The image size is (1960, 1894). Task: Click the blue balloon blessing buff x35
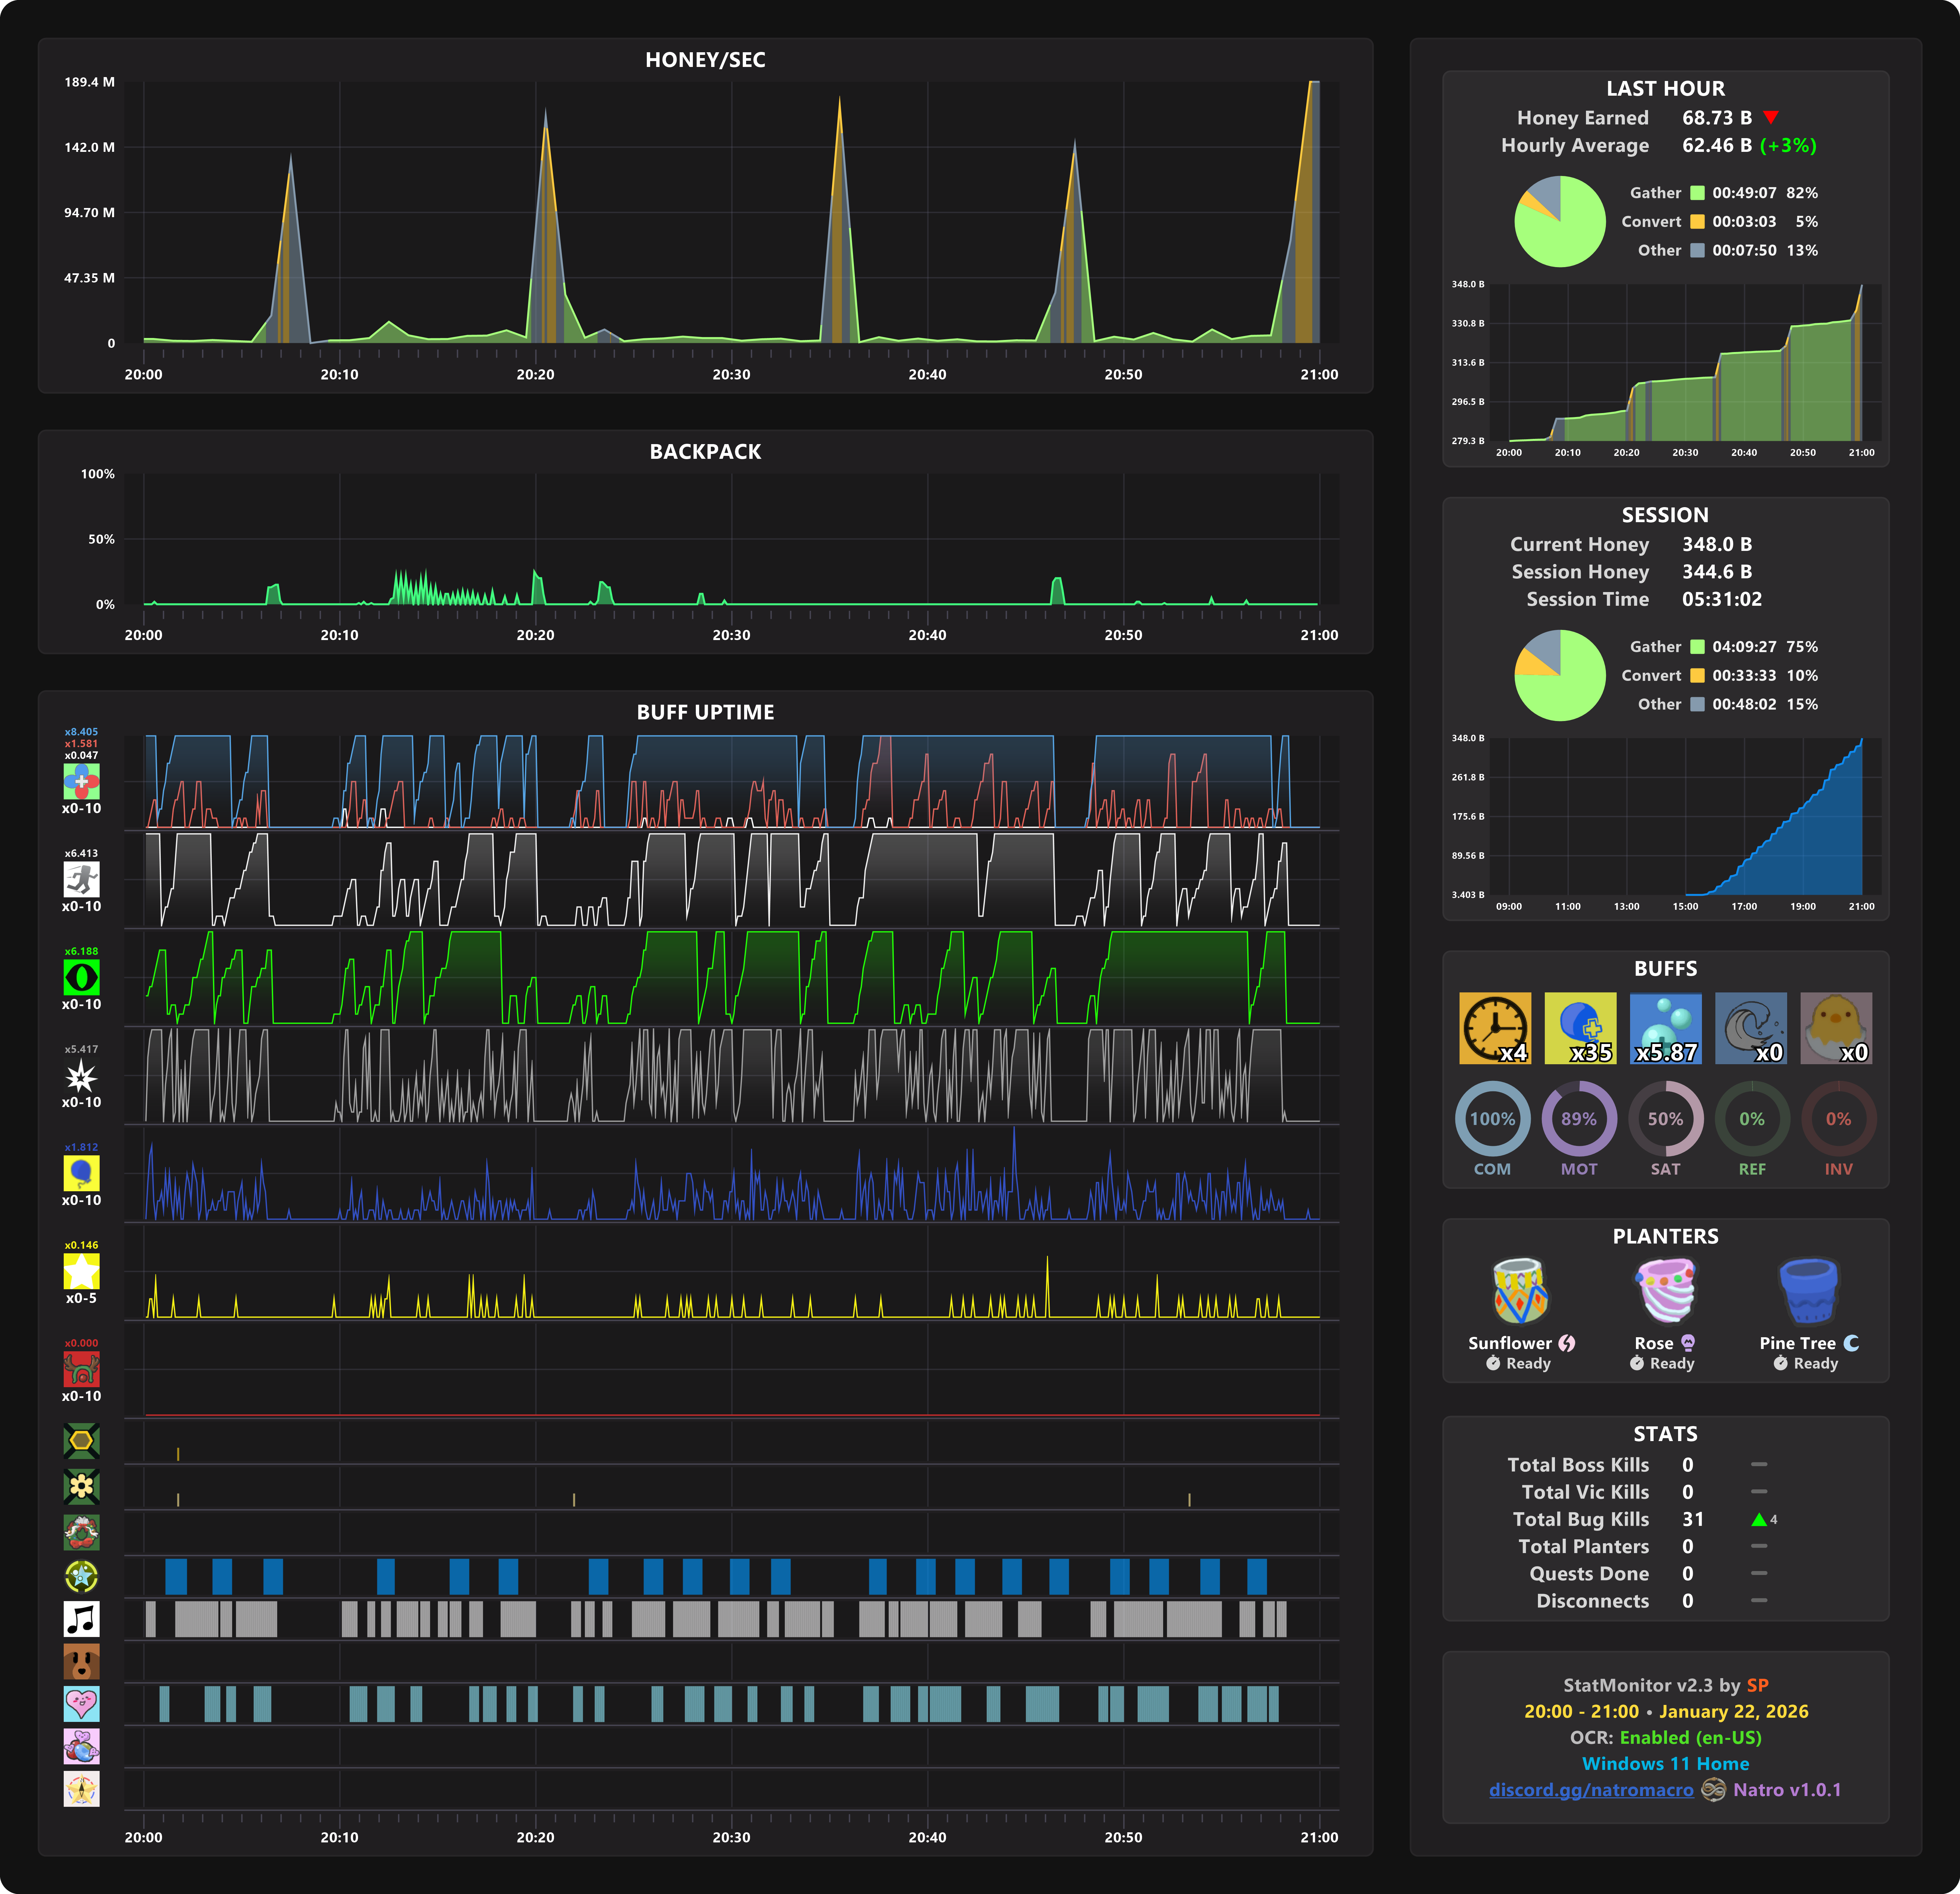click(x=1580, y=1027)
